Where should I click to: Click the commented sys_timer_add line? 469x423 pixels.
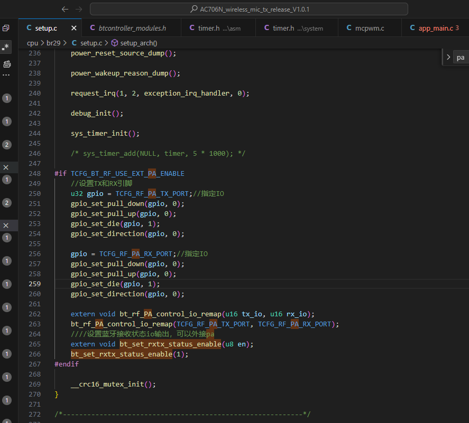tap(158, 154)
